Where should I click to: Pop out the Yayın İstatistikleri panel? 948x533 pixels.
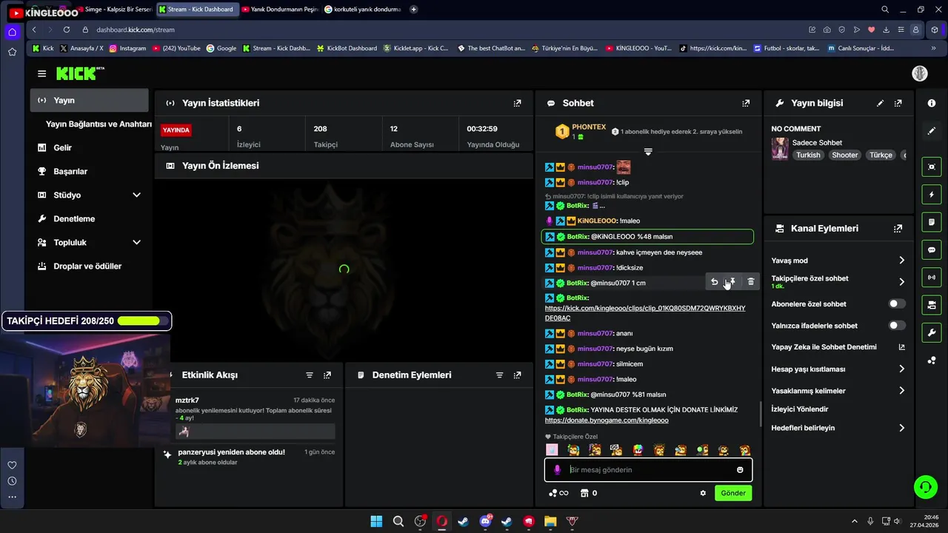pyautogui.click(x=517, y=103)
